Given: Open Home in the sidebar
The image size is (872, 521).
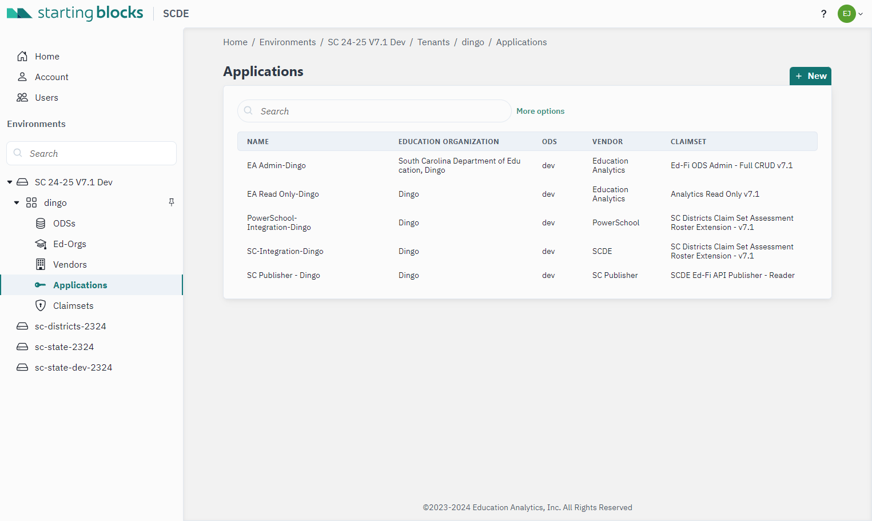Looking at the screenshot, I should point(47,56).
